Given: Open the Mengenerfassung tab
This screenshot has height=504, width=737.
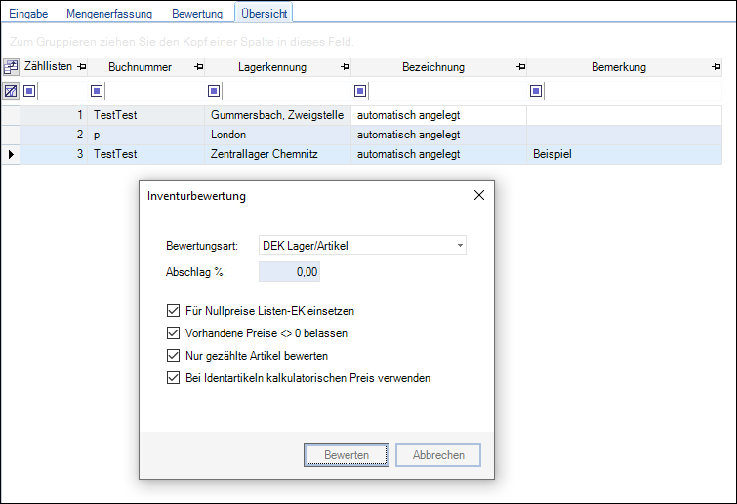Looking at the screenshot, I should 111,14.
